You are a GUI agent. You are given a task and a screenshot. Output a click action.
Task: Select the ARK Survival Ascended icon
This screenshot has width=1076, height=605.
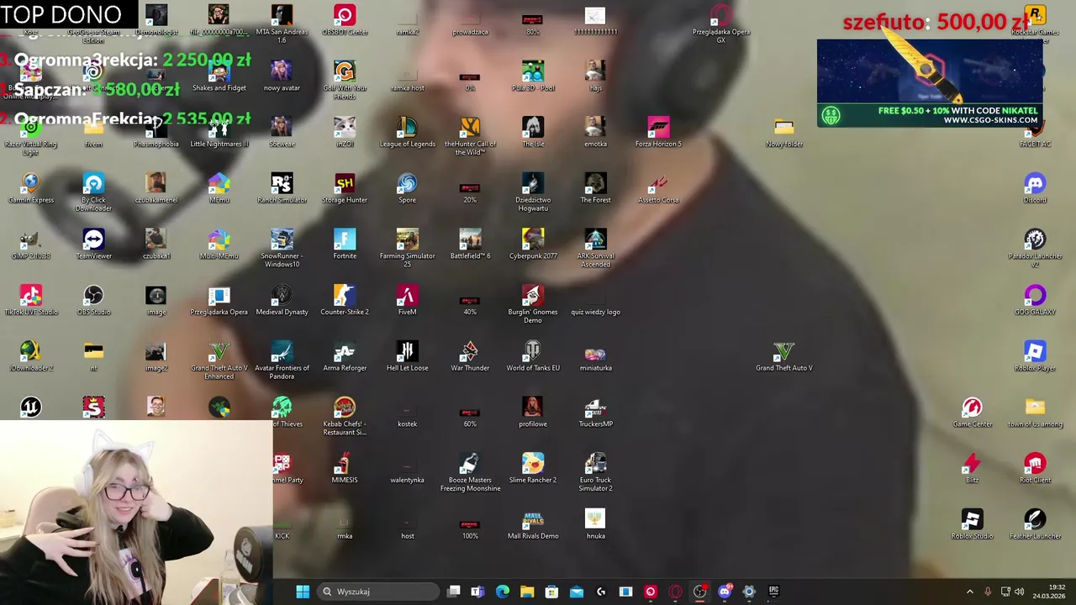tap(595, 248)
